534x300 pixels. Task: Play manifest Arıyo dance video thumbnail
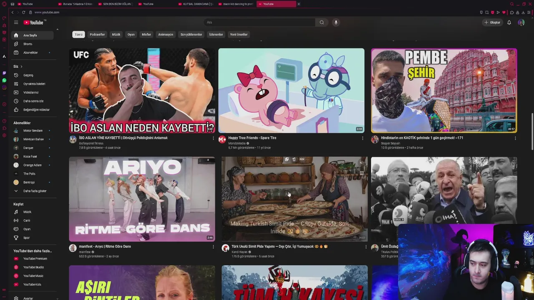point(142,199)
